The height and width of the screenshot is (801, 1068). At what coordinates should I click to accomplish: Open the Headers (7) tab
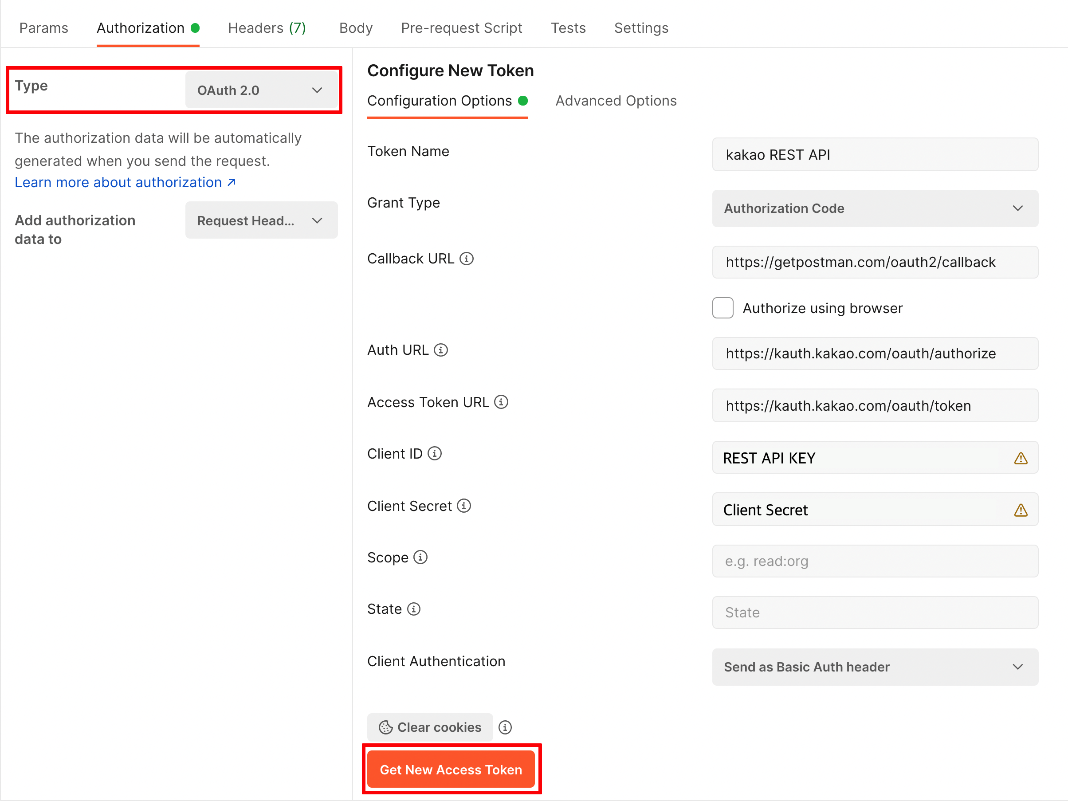[267, 28]
